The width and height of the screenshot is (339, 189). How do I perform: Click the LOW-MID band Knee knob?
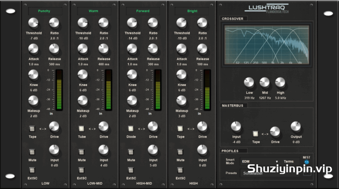pos(83,74)
